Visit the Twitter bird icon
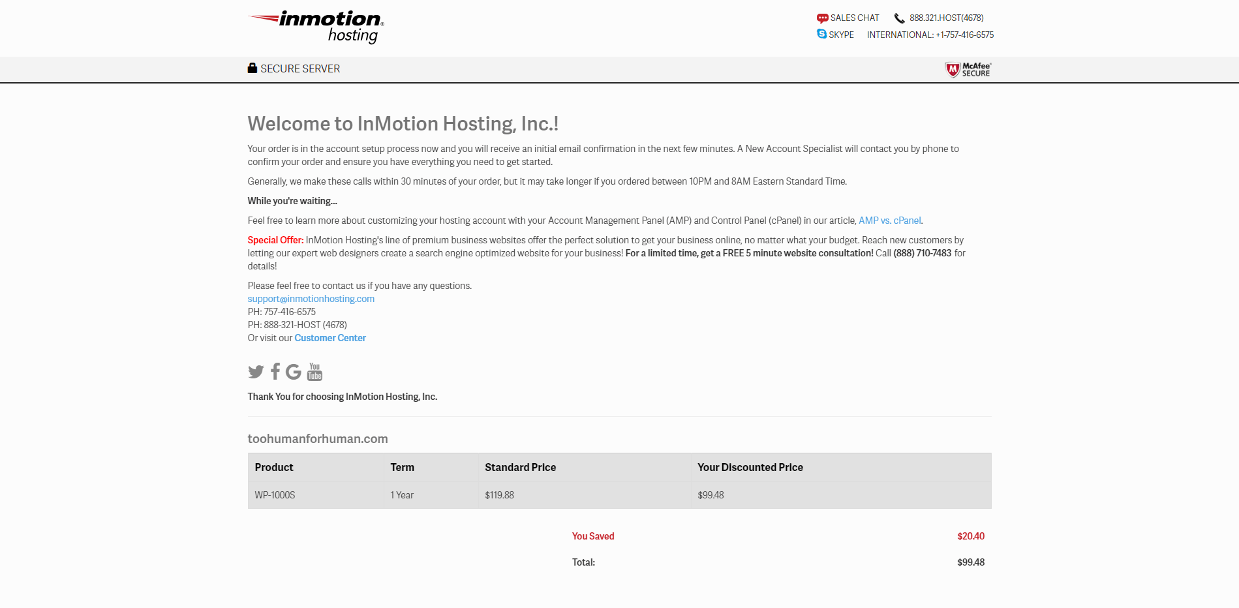1239x608 pixels. coord(256,372)
